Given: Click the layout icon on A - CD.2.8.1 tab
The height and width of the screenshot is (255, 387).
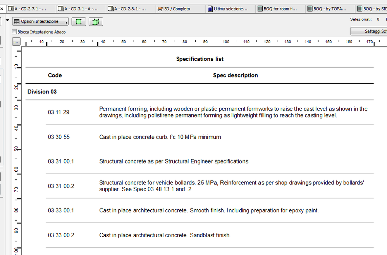Looking at the screenshot, I should point(110,9).
